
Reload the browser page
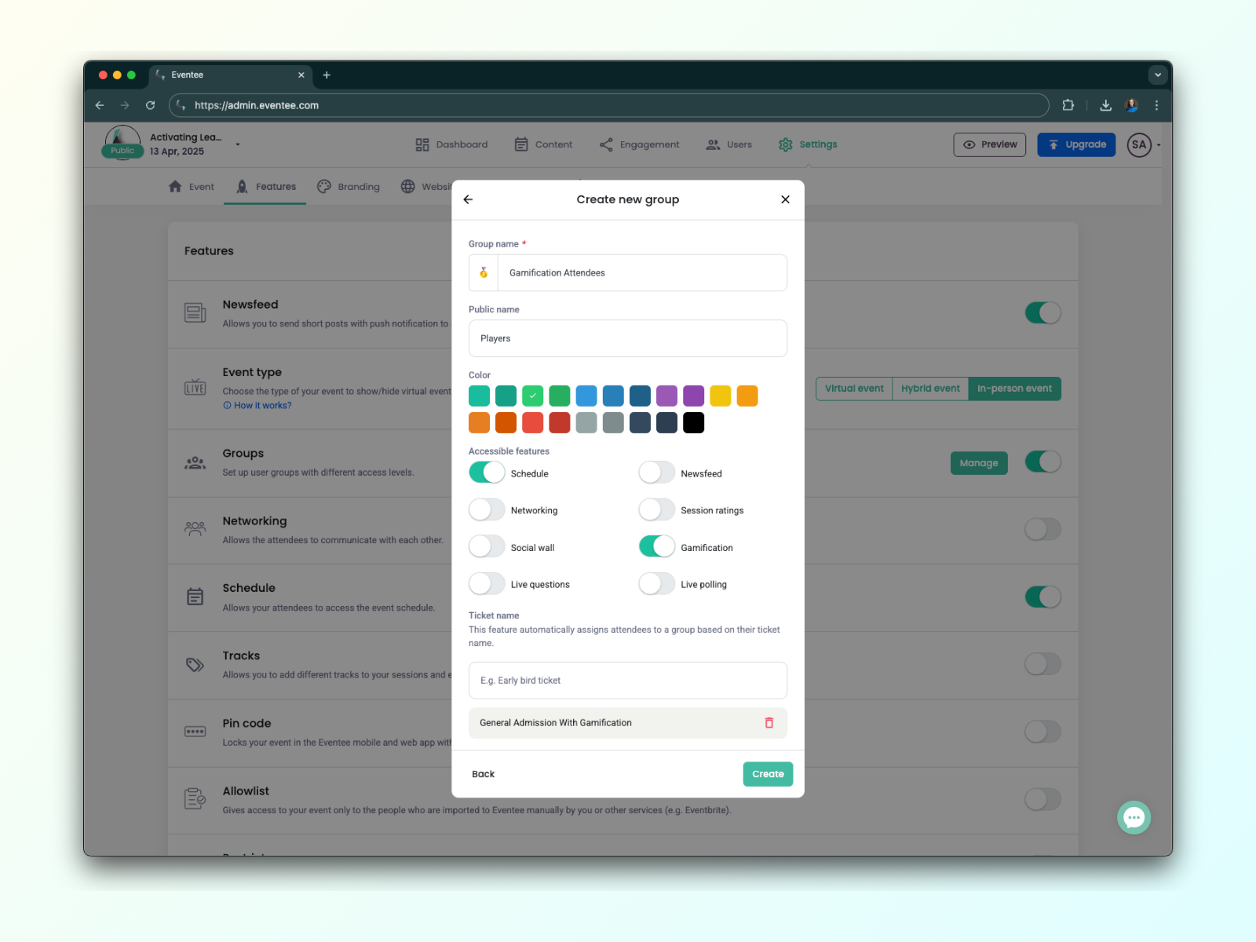[150, 105]
